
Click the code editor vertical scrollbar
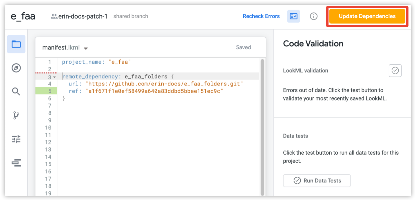click(262, 125)
